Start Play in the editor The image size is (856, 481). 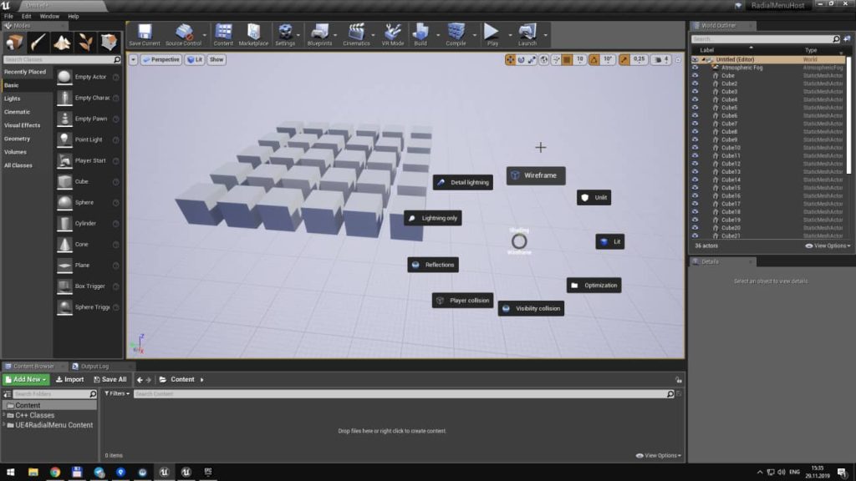point(492,35)
